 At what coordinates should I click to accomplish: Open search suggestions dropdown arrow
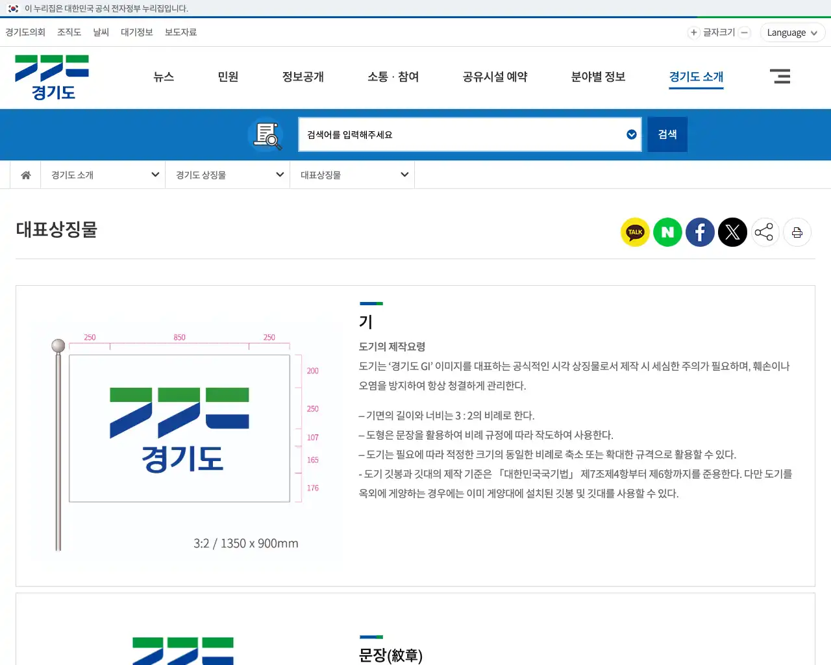coord(631,134)
